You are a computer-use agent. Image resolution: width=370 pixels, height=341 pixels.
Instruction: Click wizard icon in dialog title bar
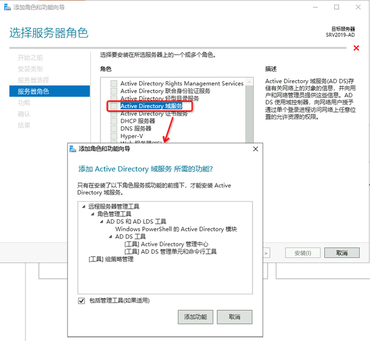coord(73,149)
